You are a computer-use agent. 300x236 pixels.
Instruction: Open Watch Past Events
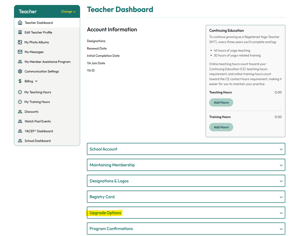[47, 122]
